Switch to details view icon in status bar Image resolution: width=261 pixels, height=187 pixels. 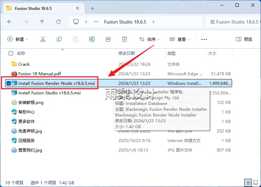(248, 183)
